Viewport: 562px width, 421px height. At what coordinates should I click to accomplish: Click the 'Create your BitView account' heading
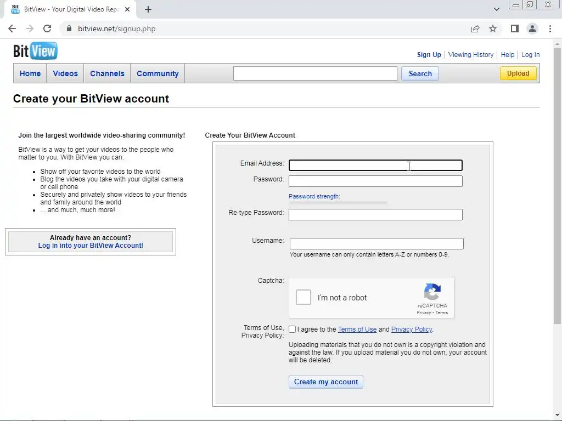(91, 99)
